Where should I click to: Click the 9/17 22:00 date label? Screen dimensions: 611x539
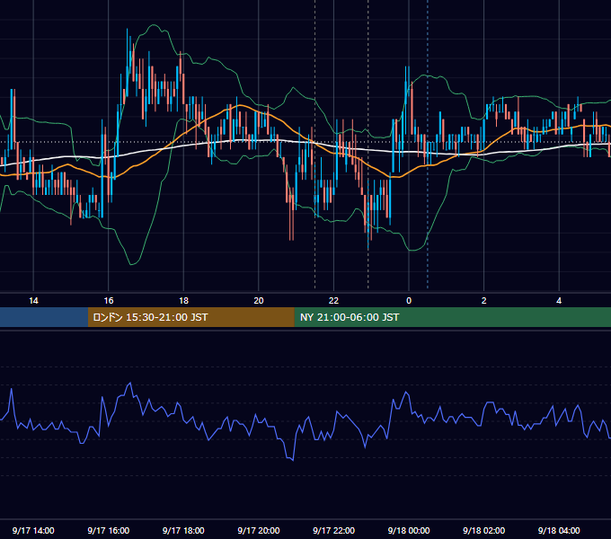tap(333, 530)
